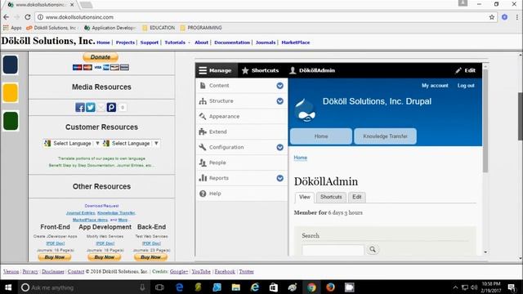
Task: Open the YouTube footer link
Action: point(201,272)
